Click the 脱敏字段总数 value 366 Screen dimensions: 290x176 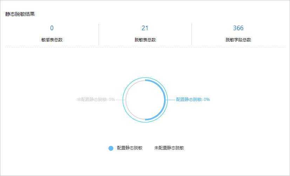coord(238,28)
